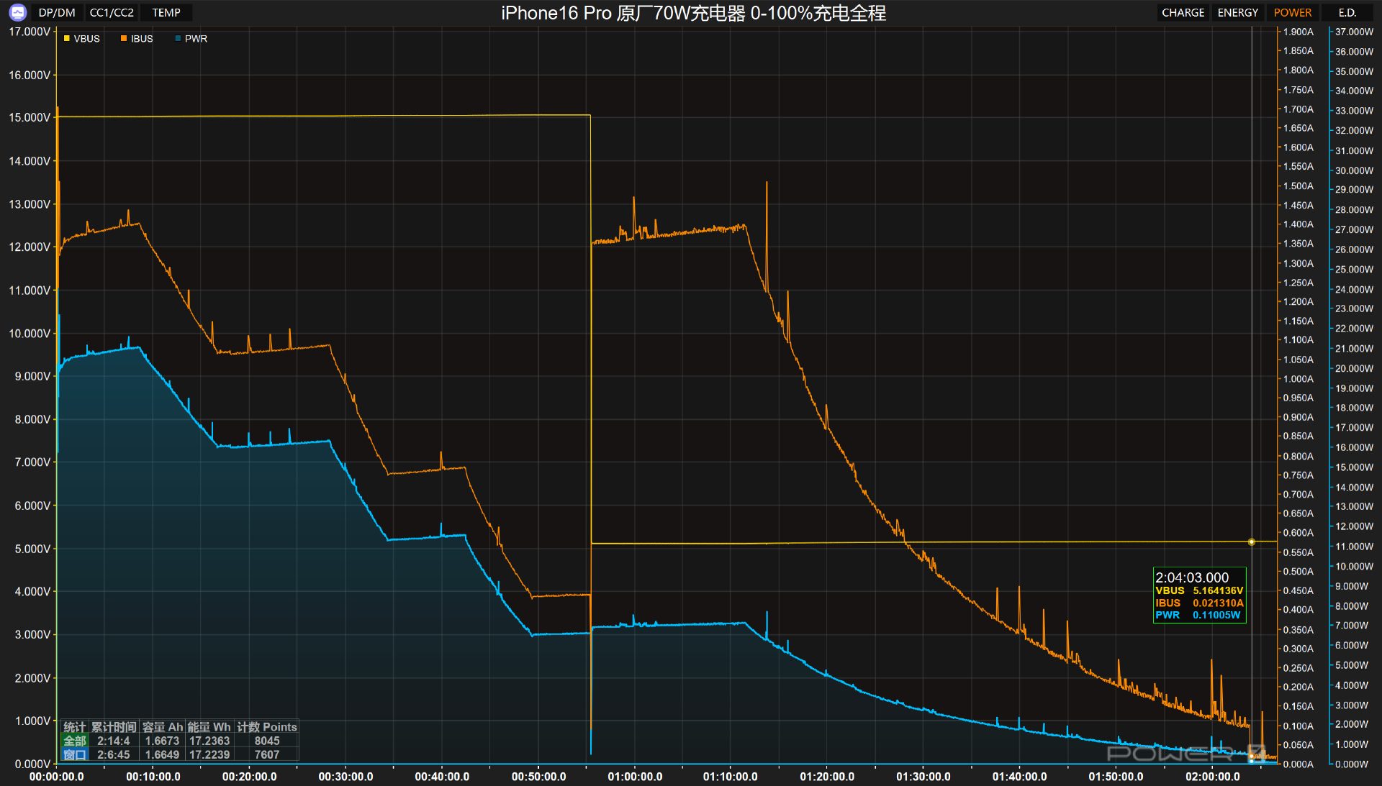Switch to the CC1/CC2 tab
Image resolution: width=1382 pixels, height=786 pixels.
tap(112, 12)
